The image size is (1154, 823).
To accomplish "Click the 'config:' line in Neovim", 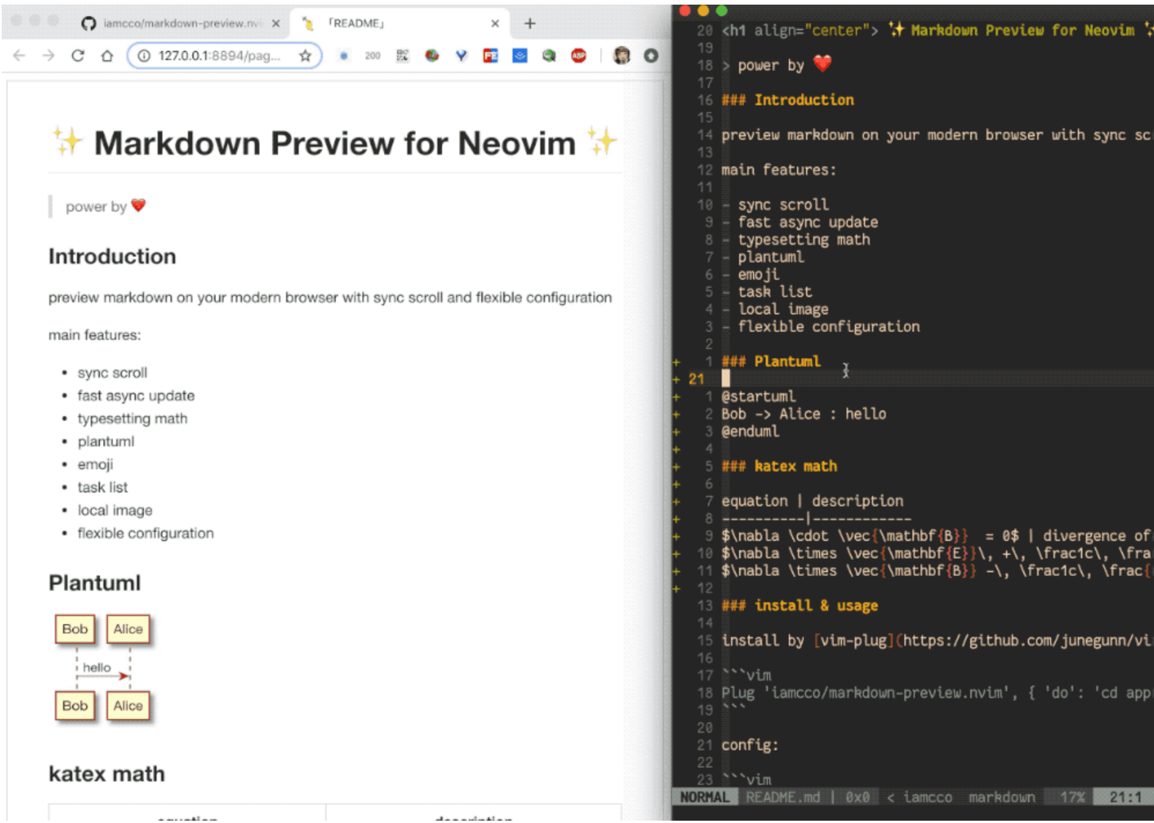I will [749, 745].
